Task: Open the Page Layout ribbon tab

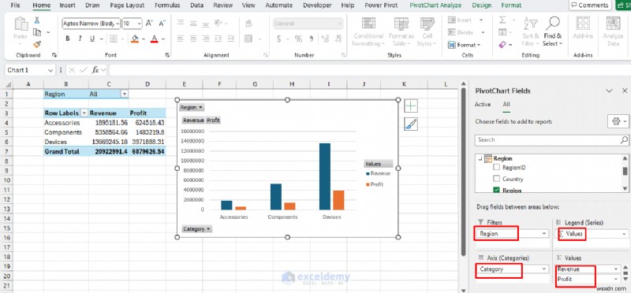Action: coord(127,6)
